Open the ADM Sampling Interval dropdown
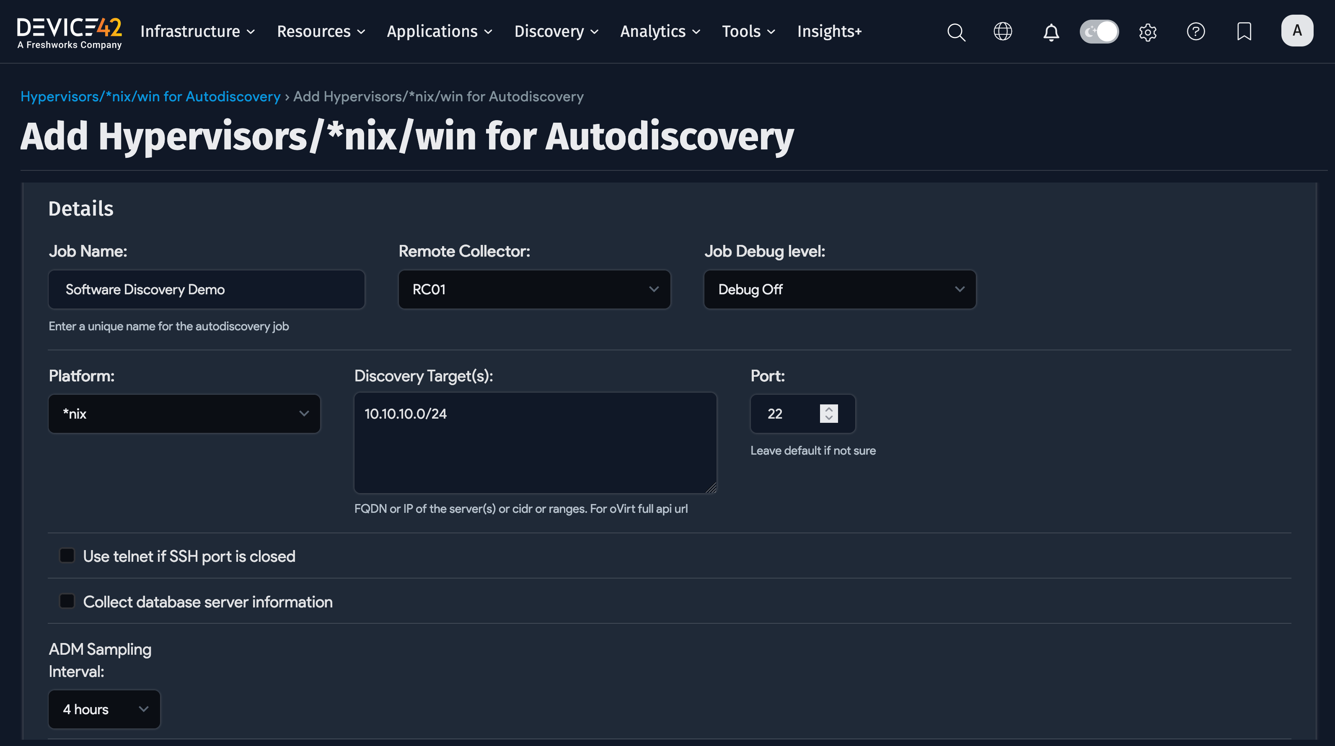 coord(103,709)
